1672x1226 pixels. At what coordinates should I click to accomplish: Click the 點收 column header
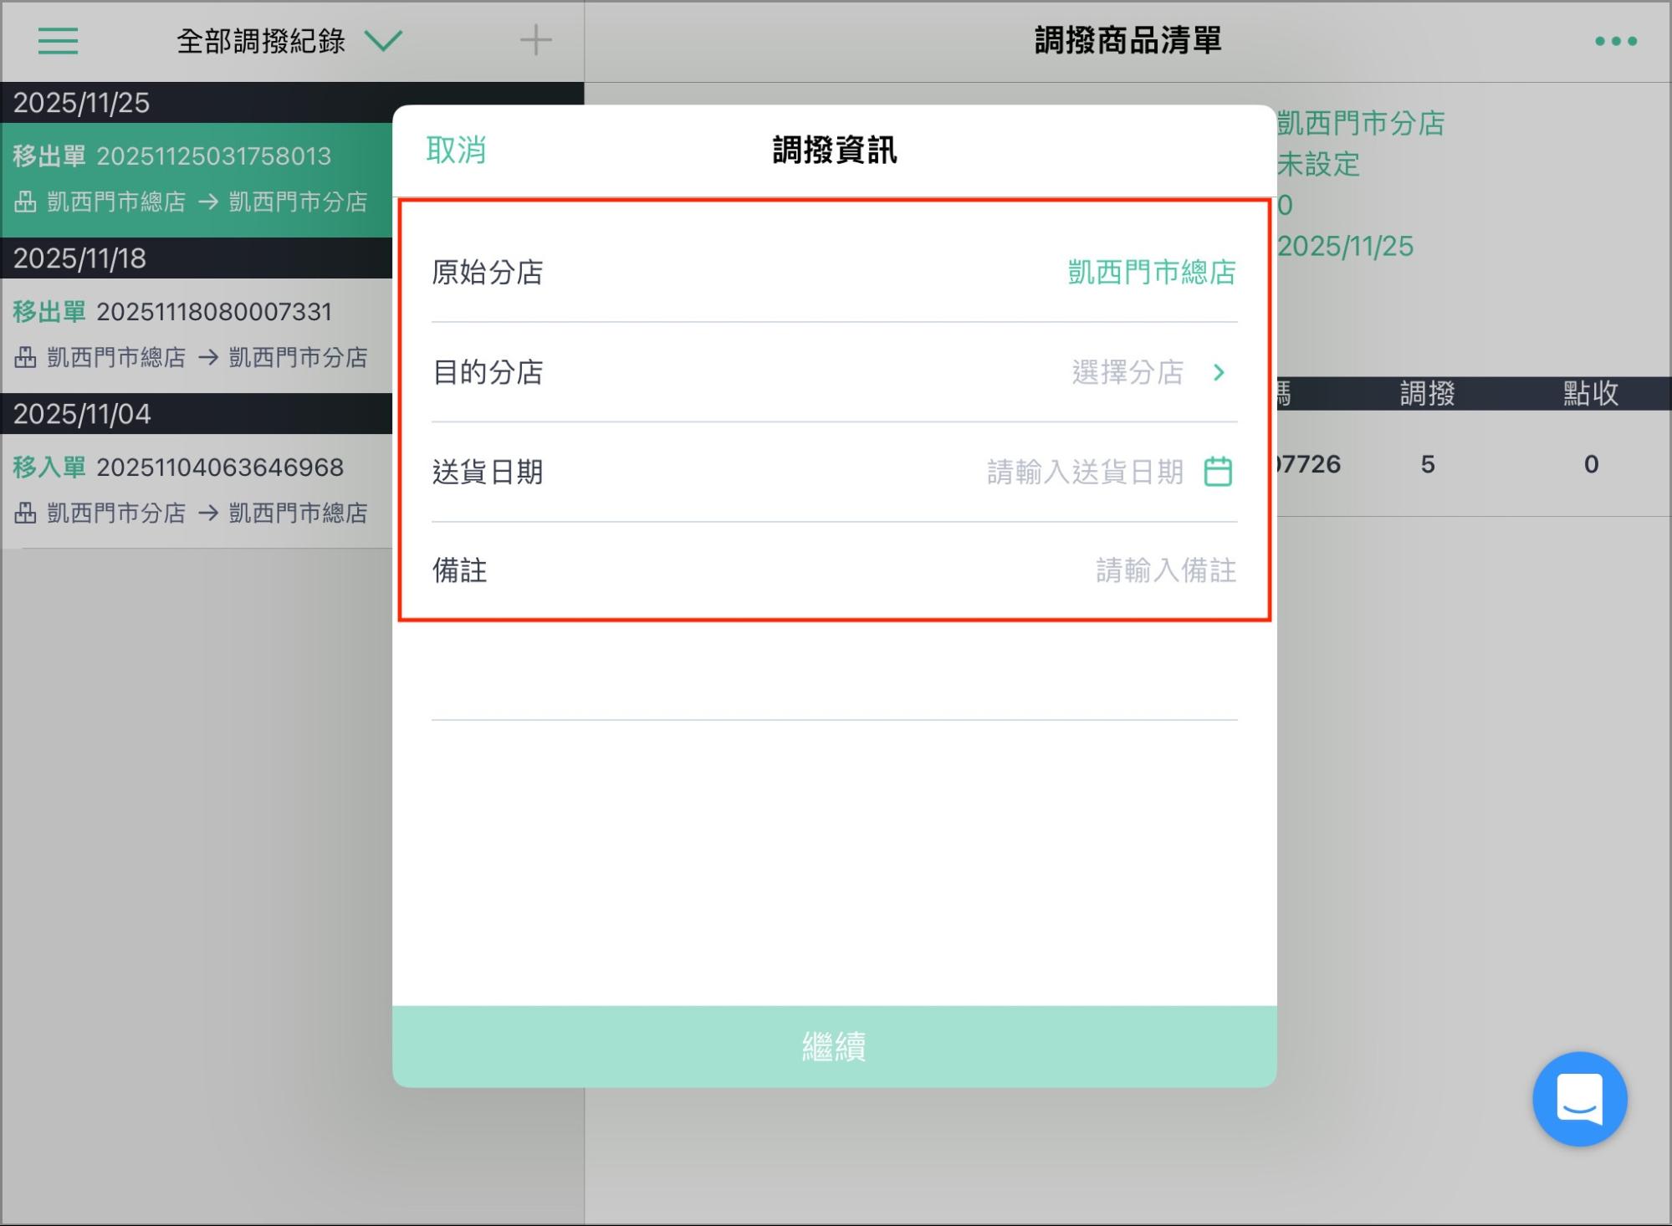(1591, 393)
